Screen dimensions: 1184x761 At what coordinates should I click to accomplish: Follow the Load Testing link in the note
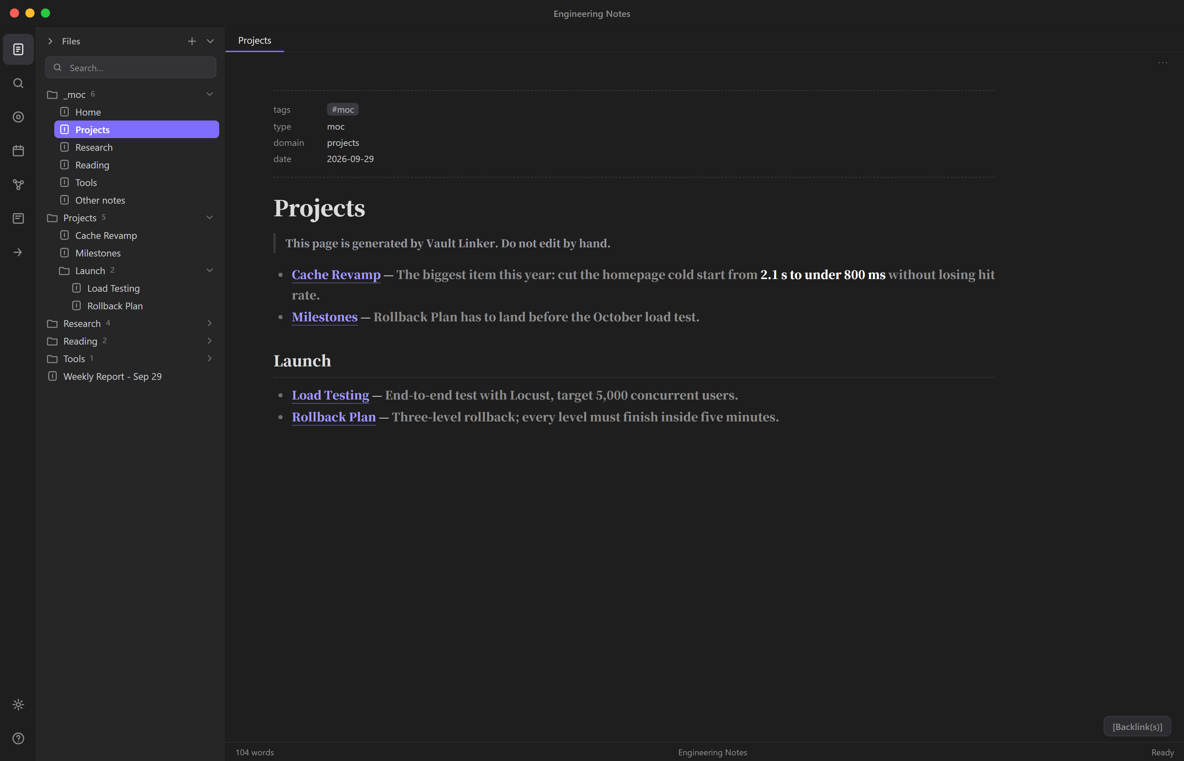[x=330, y=395]
